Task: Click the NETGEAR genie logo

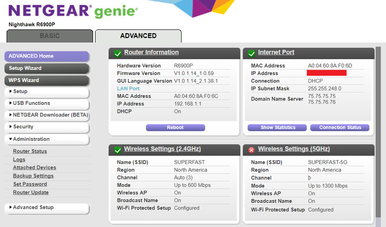Action: tap(73, 11)
